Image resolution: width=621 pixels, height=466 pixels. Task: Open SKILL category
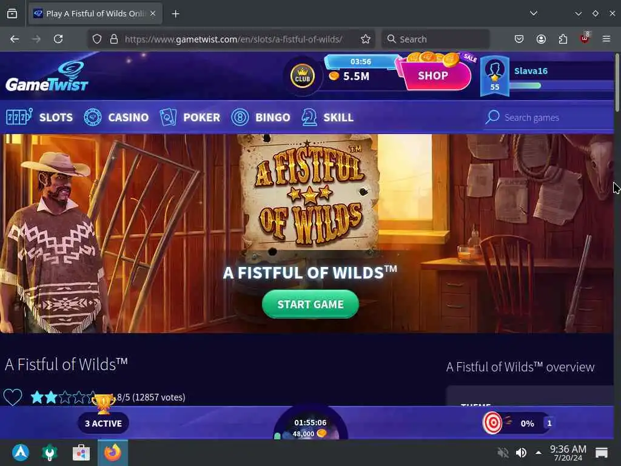pyautogui.click(x=338, y=117)
